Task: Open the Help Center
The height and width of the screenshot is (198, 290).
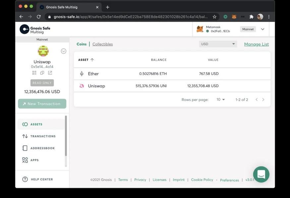Action: pyautogui.click(x=37, y=179)
